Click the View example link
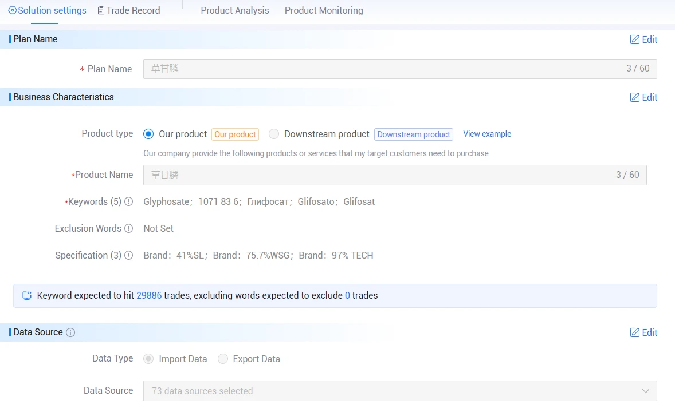This screenshot has width=675, height=412. click(487, 134)
